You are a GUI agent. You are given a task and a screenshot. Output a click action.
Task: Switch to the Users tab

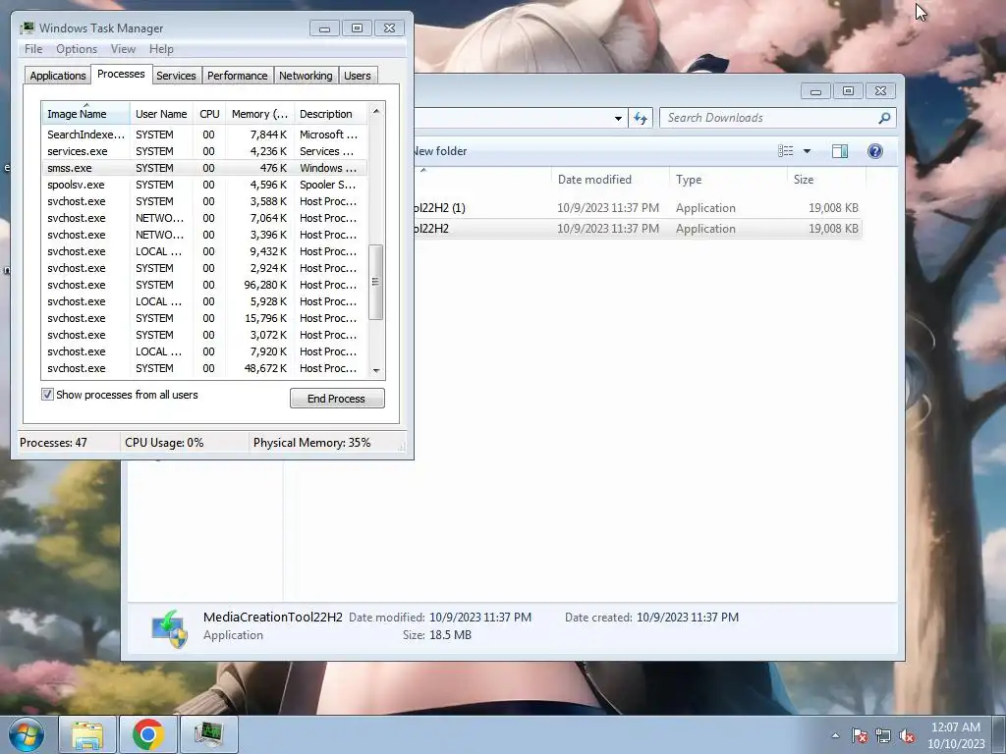358,76
